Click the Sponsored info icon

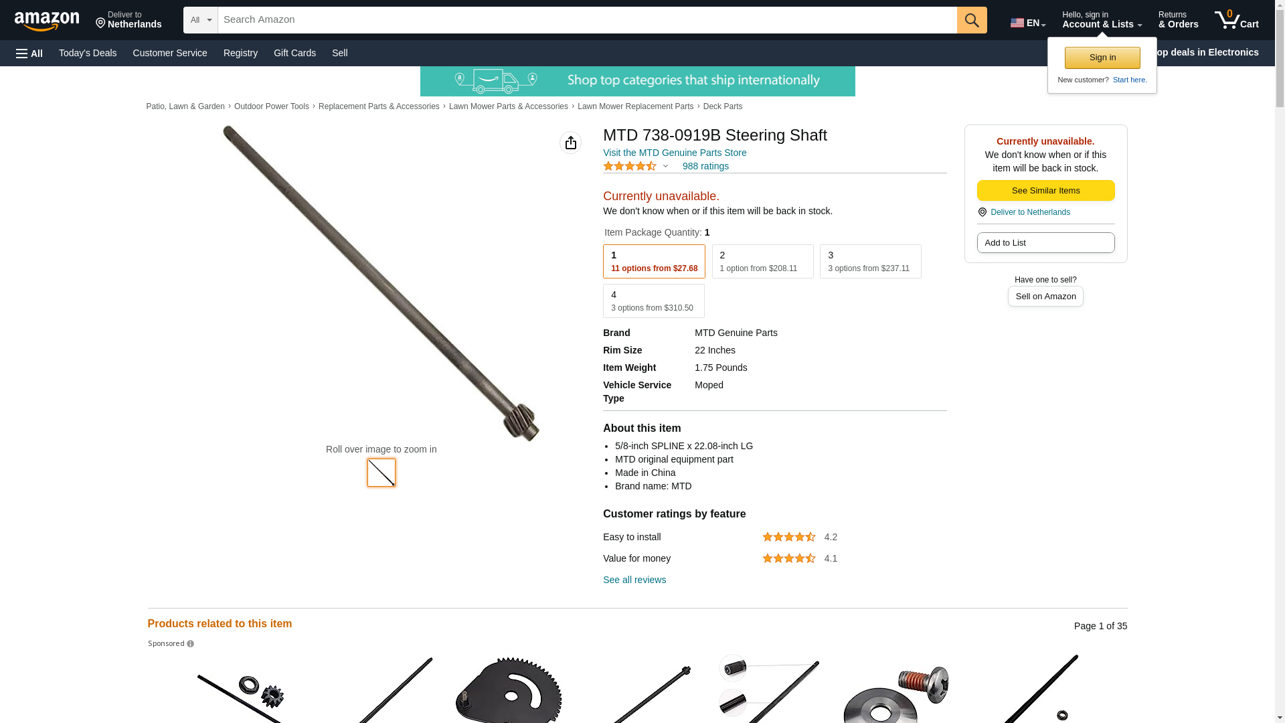pos(190,644)
